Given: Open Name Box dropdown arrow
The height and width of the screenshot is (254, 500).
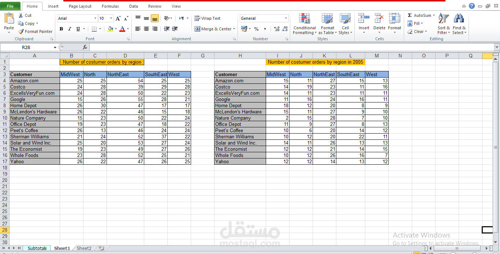Looking at the screenshot, I should [x=55, y=47].
